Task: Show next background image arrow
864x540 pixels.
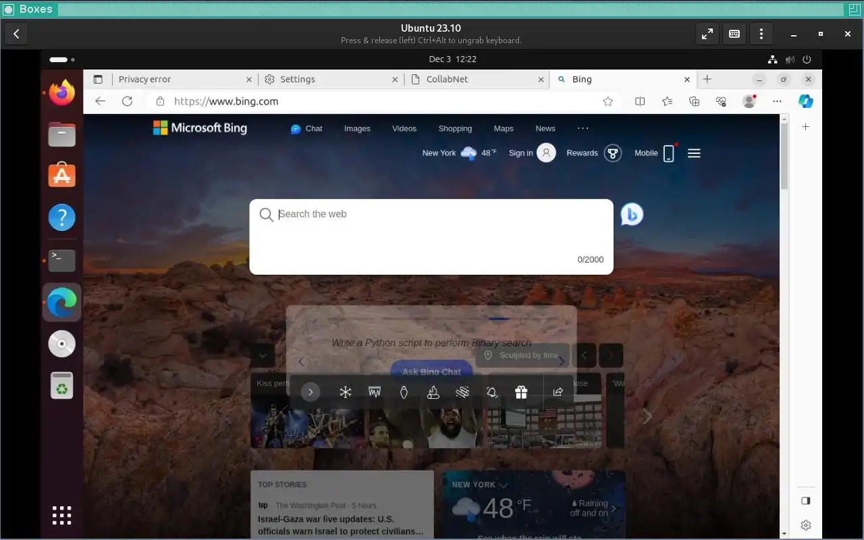Action: click(611, 356)
